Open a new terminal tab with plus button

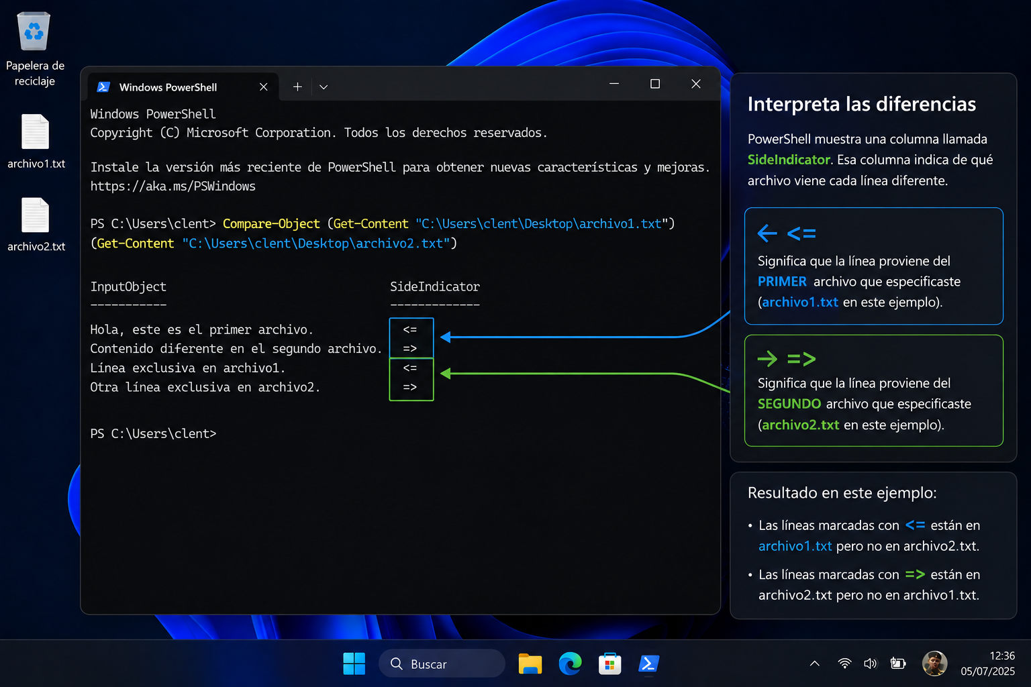coord(297,87)
